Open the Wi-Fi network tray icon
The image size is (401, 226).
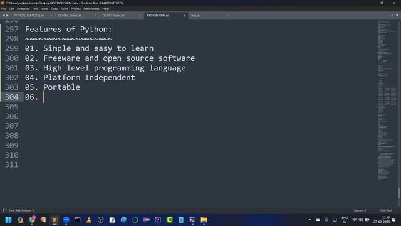tap(355, 220)
